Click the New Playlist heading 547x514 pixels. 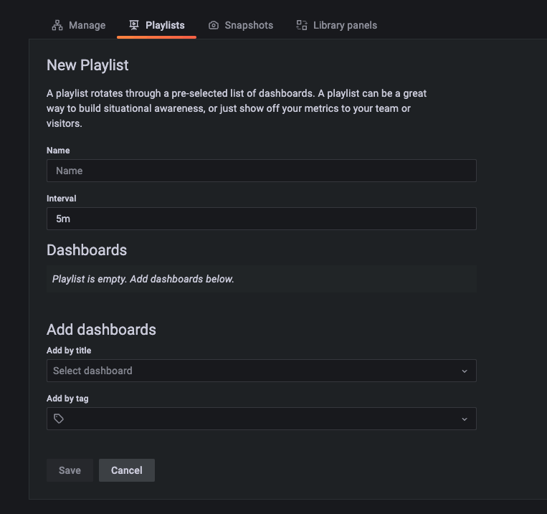click(87, 65)
